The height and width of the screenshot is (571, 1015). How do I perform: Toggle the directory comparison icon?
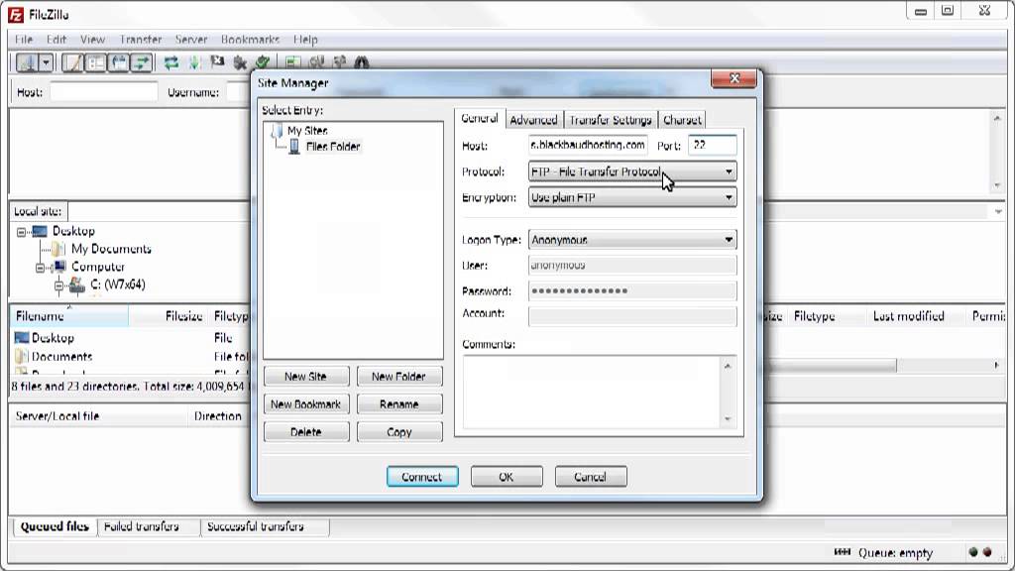click(x=316, y=62)
